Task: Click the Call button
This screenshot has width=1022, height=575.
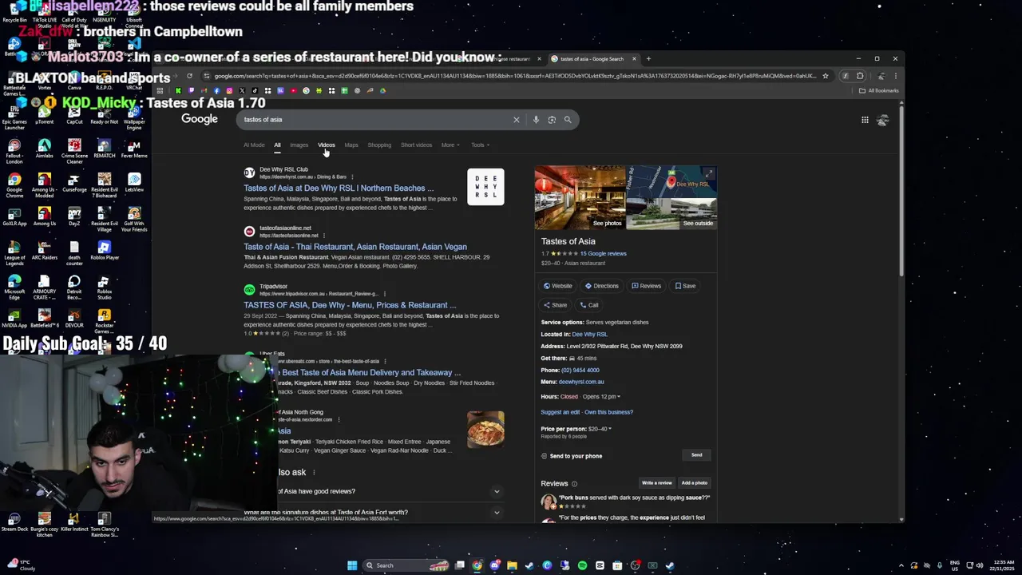Action: [x=589, y=305]
